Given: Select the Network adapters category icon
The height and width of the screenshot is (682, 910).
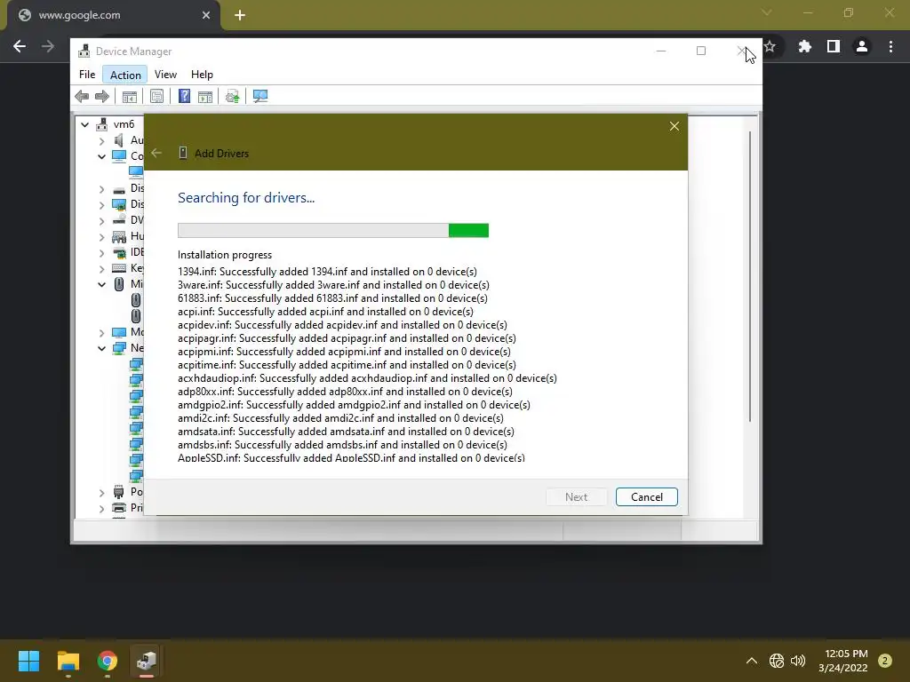Looking at the screenshot, I should [x=119, y=348].
